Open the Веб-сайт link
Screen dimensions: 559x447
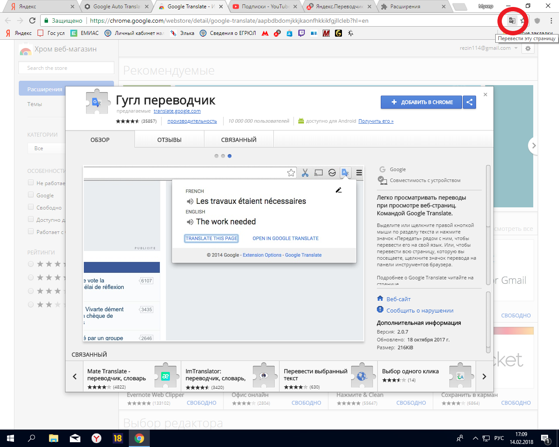click(398, 299)
